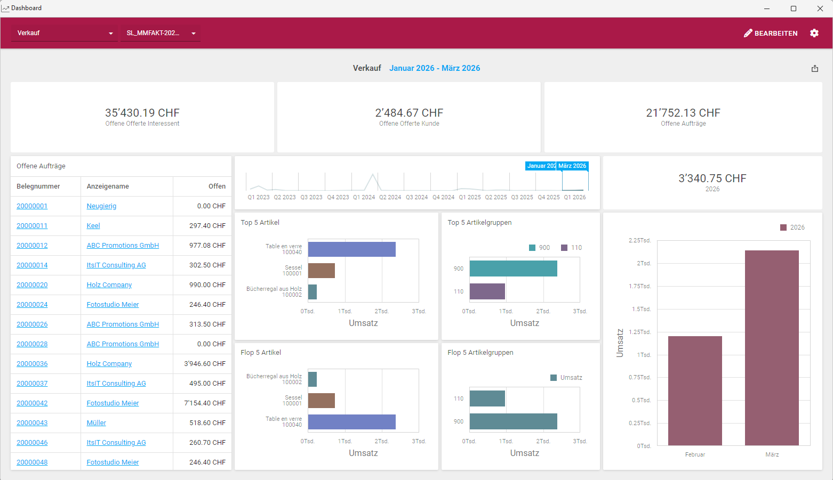Click the export share icon
833x480 pixels.
pos(814,68)
